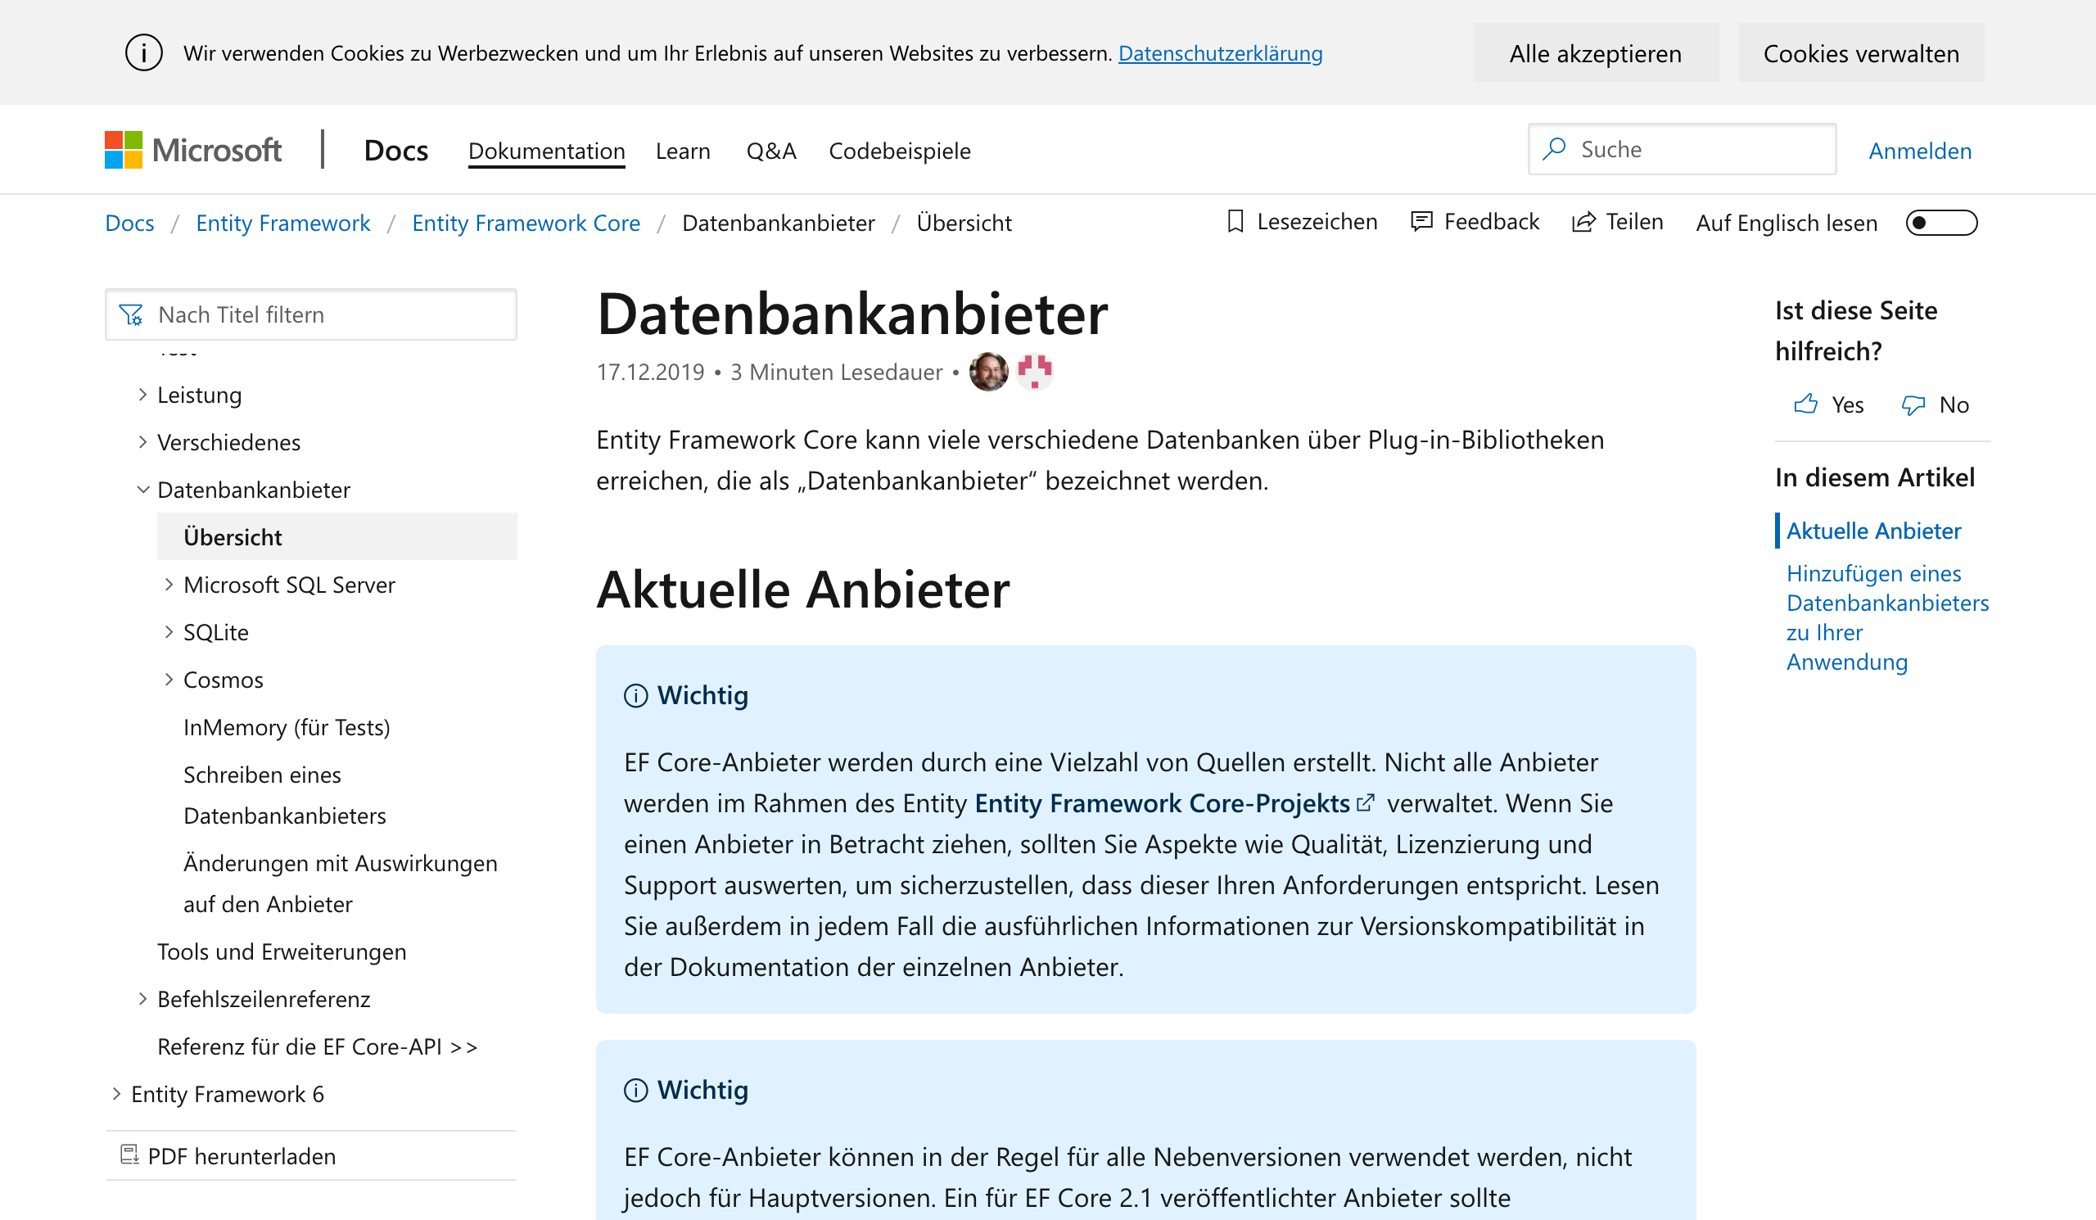This screenshot has height=1220, width=2096.
Task: Open the Dokumentation nav tab
Action: [546, 151]
